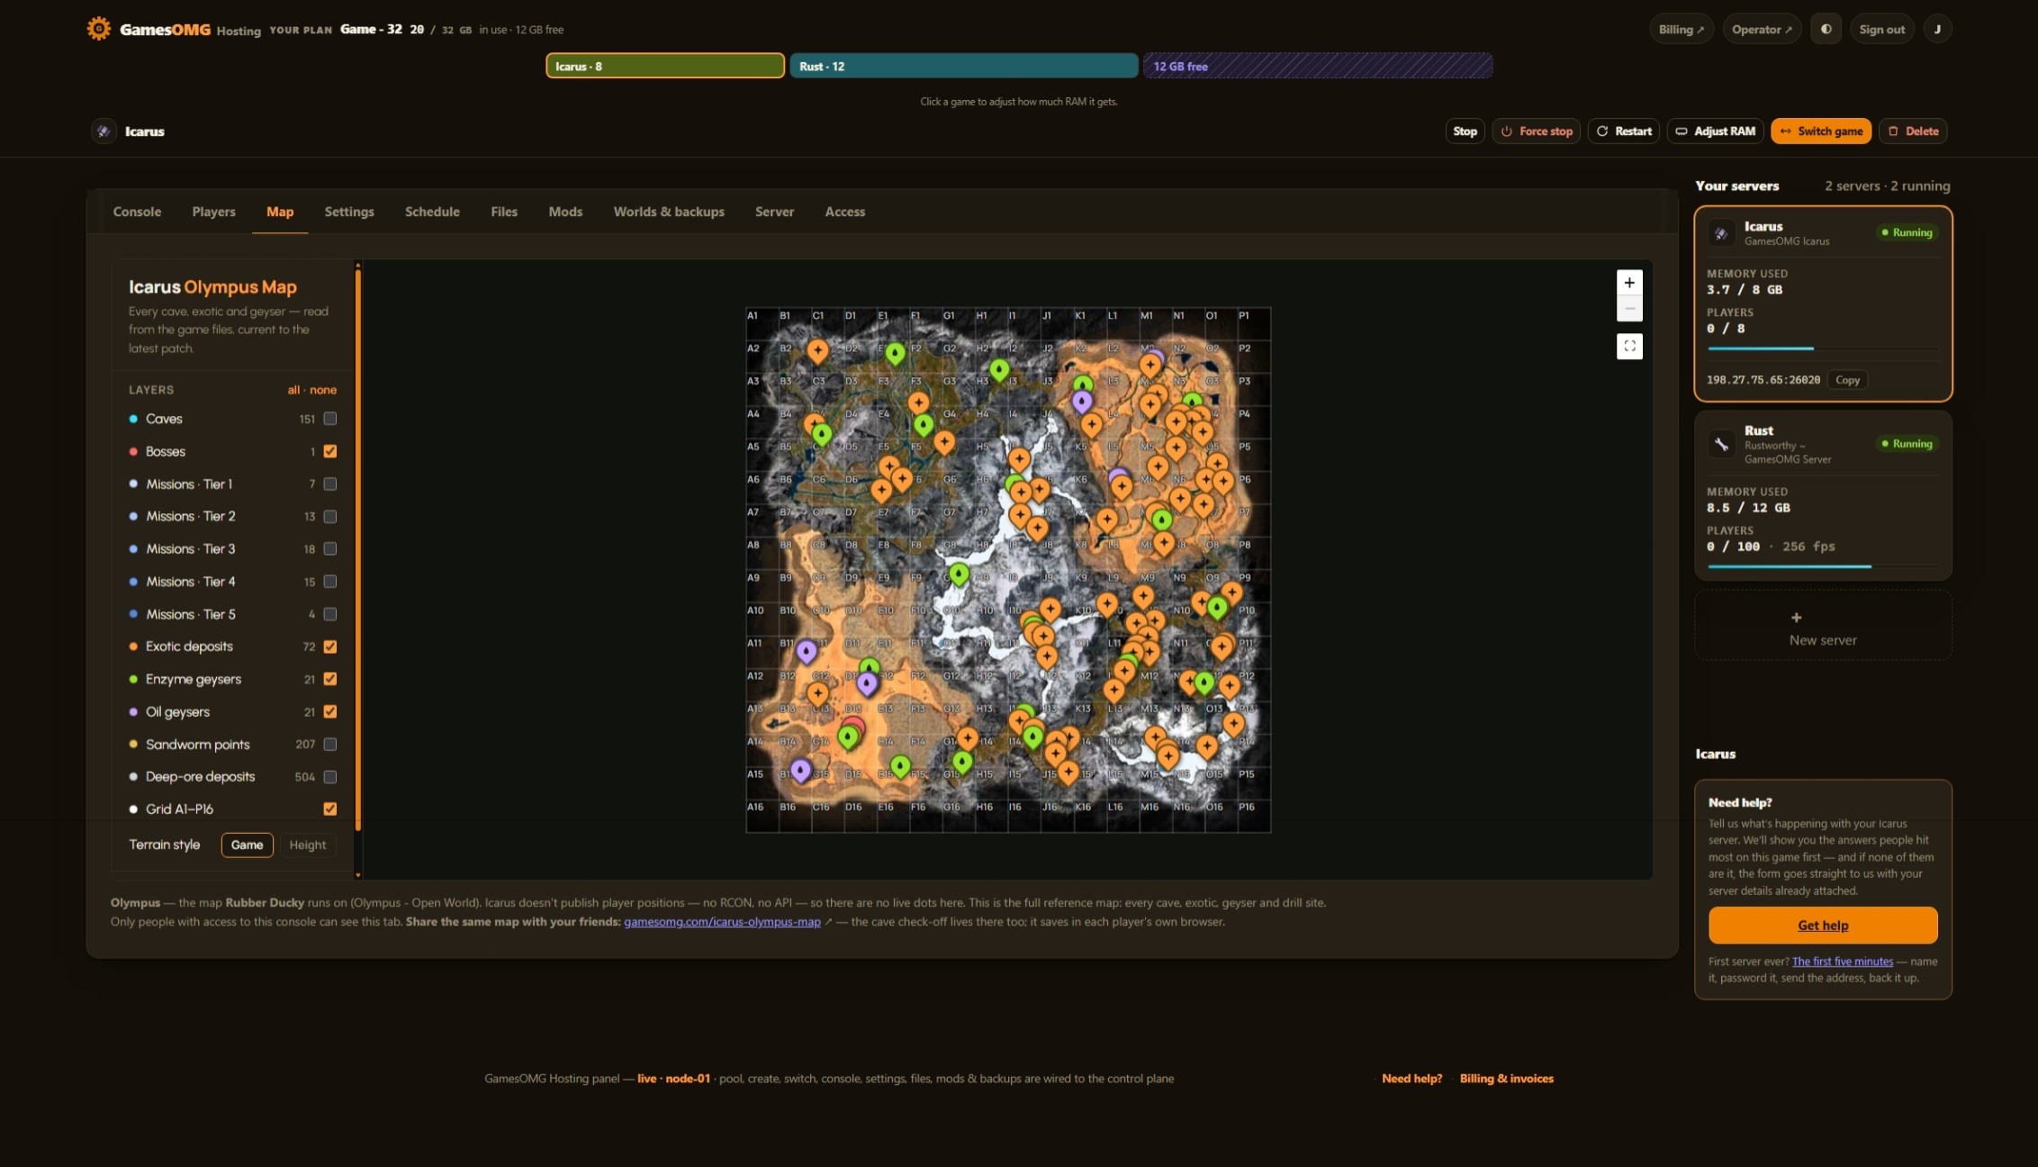This screenshot has width=2038, height=1167.
Task: Deselect layers with 'none' link
Action: [x=323, y=390]
